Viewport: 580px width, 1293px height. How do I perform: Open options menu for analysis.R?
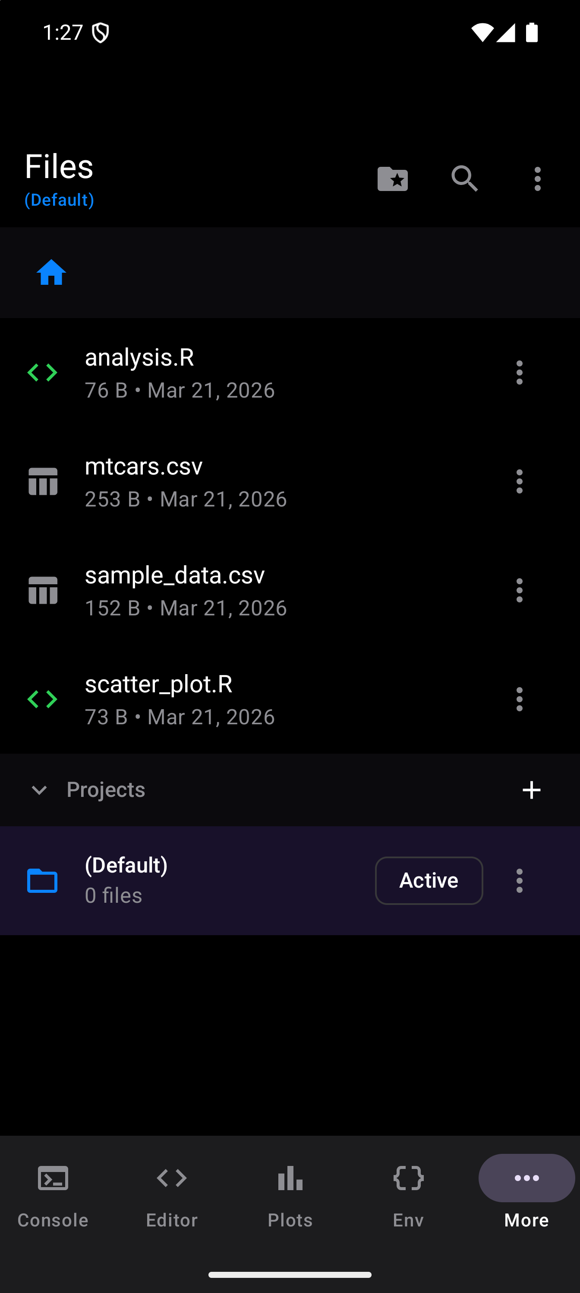pos(519,373)
